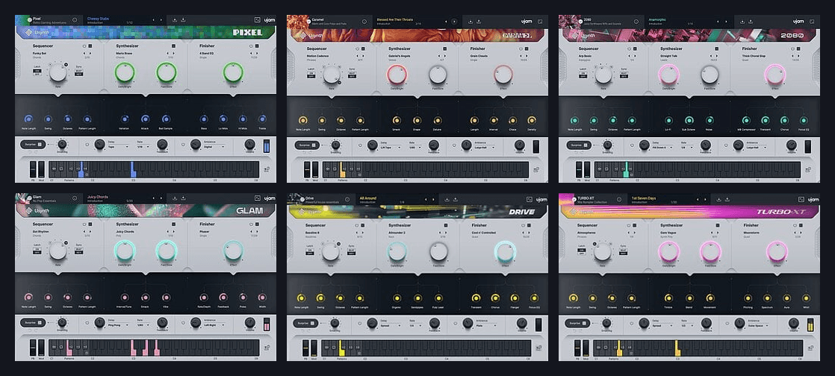
Task: Click the Dark/Bright knob in Pixel Synthesizer
Action: (125, 72)
